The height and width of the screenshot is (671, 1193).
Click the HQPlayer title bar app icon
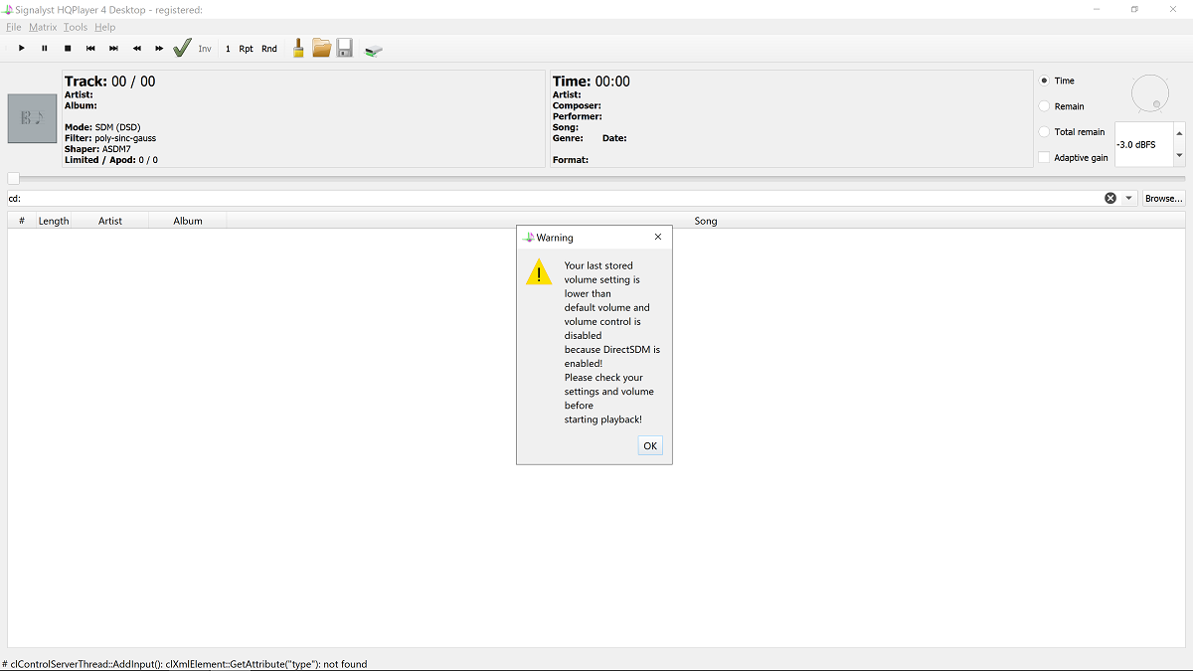(x=8, y=9)
